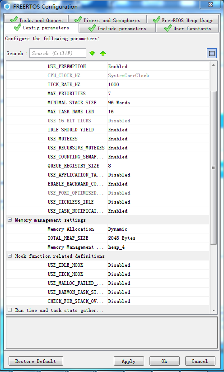This screenshot has height=372, width=224.
Task: Open the Timers and Semaphores tab
Action: [x=107, y=20]
